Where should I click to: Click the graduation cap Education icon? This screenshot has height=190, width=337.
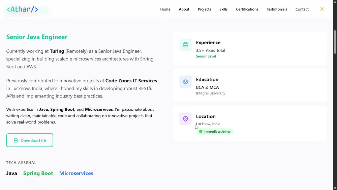coord(185,82)
